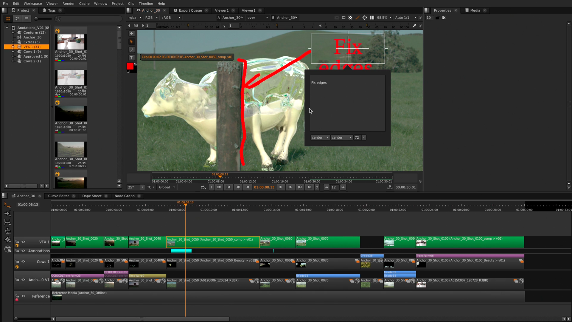Click the plus tool in the viewer sidebar
Image resolution: width=572 pixels, height=322 pixels.
click(131, 33)
